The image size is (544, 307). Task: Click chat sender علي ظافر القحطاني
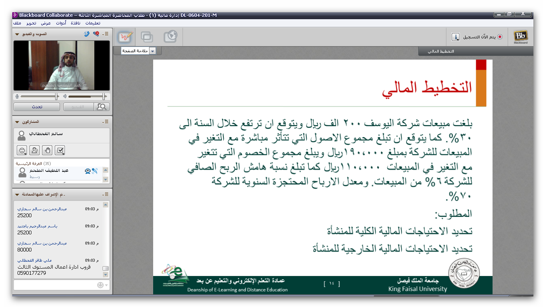(35, 260)
